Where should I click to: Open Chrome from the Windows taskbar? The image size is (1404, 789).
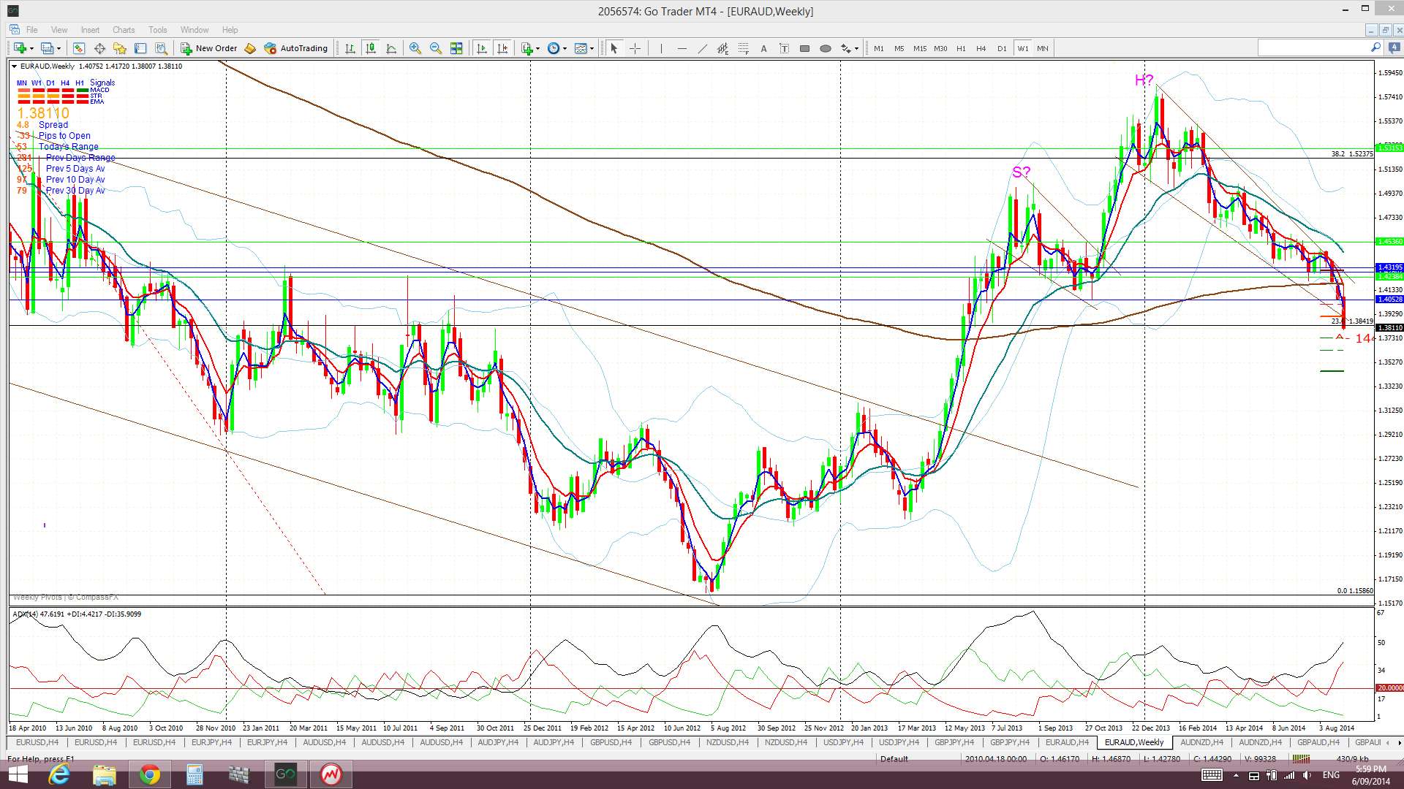[x=149, y=774]
